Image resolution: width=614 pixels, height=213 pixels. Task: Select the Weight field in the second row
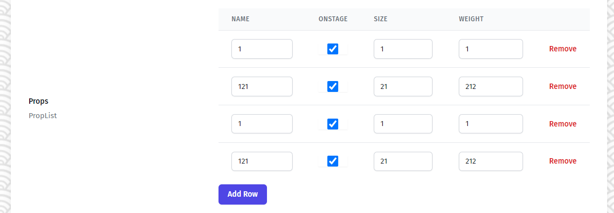(491, 86)
